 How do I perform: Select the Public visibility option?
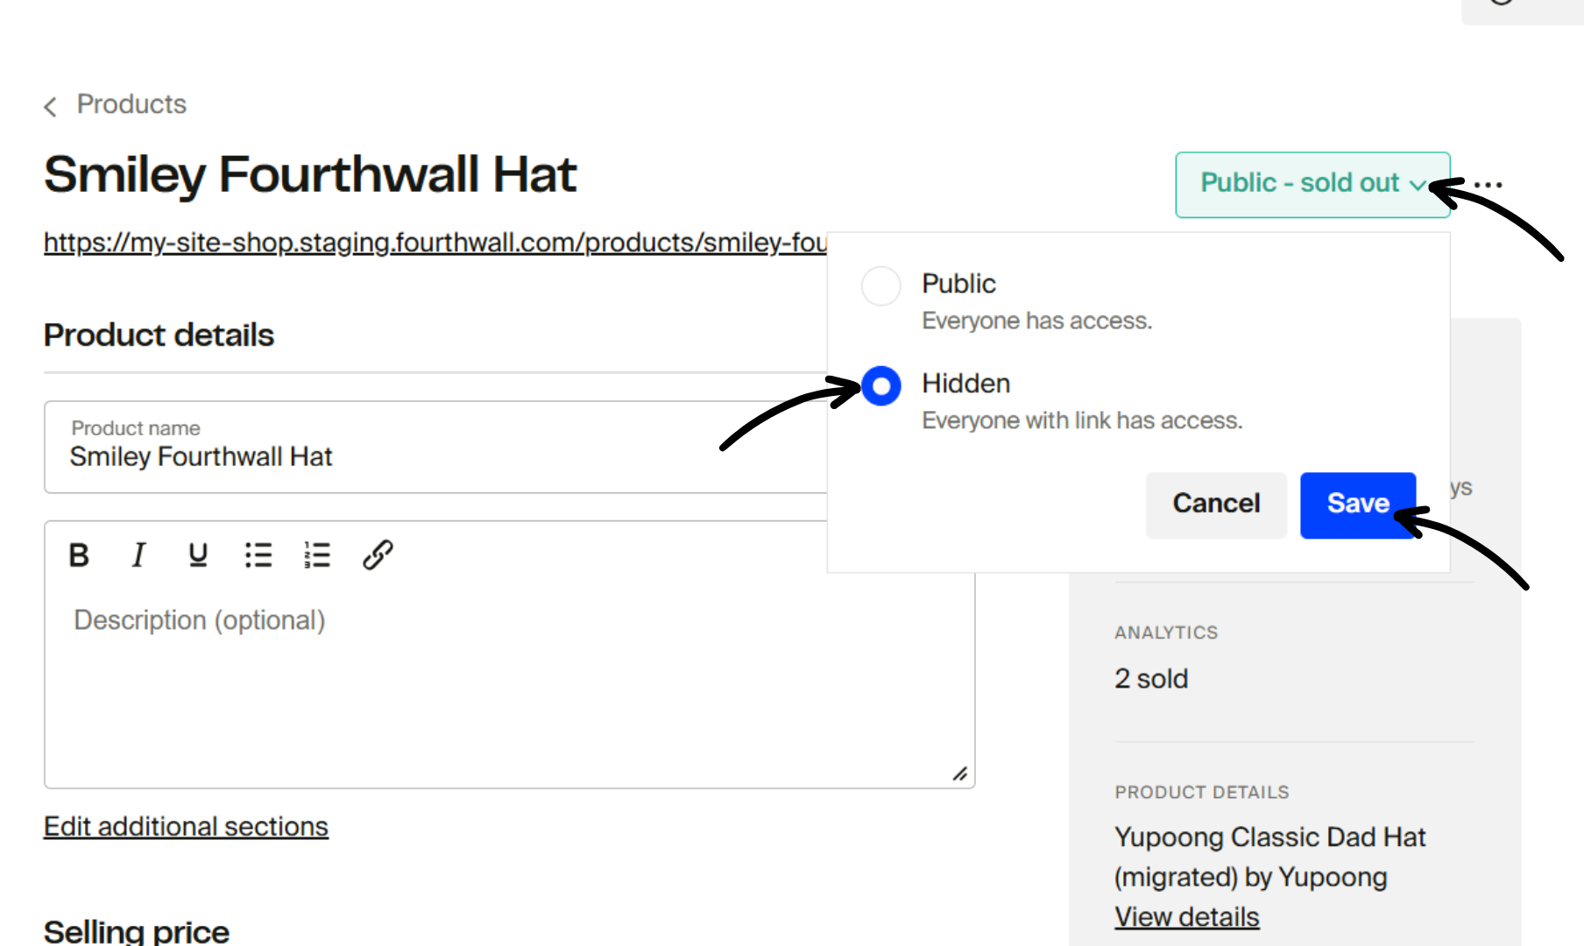pos(880,286)
